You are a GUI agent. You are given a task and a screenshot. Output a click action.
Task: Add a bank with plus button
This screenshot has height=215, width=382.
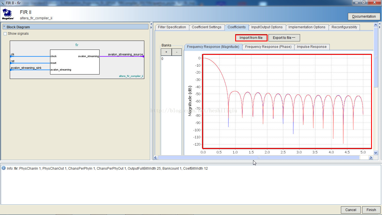pos(166,52)
